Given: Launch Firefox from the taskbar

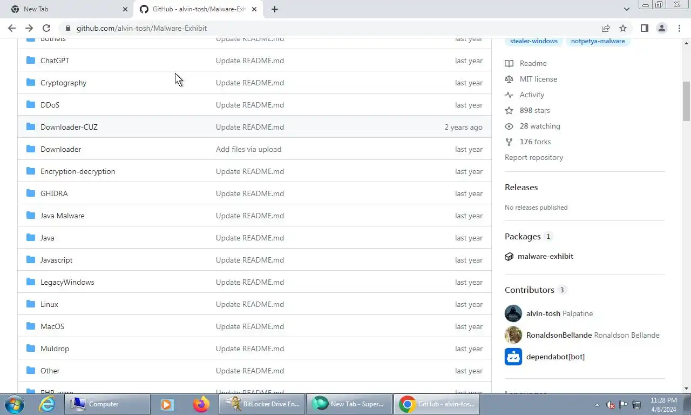Looking at the screenshot, I should 201,404.
